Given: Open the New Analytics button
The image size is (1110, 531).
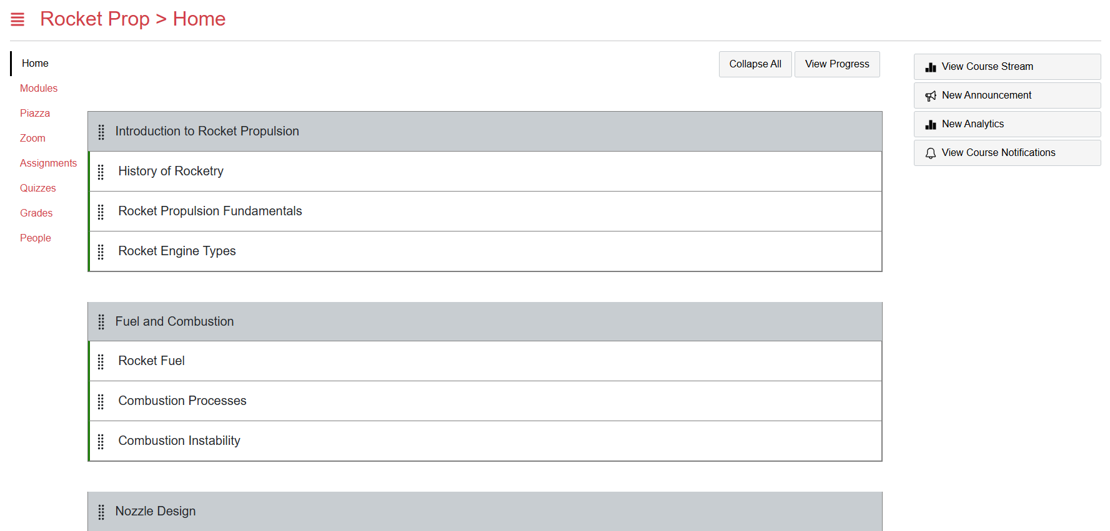Looking at the screenshot, I should [1007, 124].
